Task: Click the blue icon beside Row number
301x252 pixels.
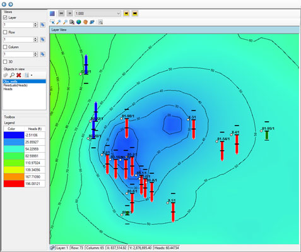Action: click(42, 39)
